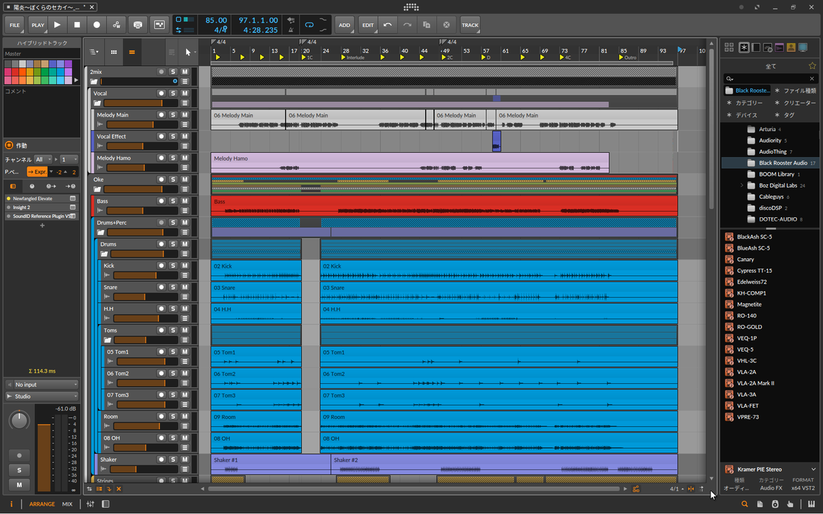Select the VLA-2A Mark II plugin
This screenshot has height=514, width=823.
(755, 383)
